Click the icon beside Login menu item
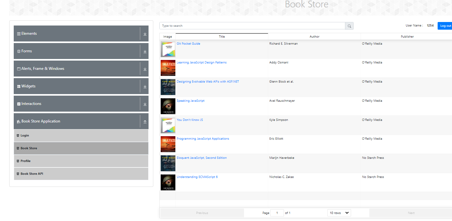452x221 pixels. pos(18,136)
